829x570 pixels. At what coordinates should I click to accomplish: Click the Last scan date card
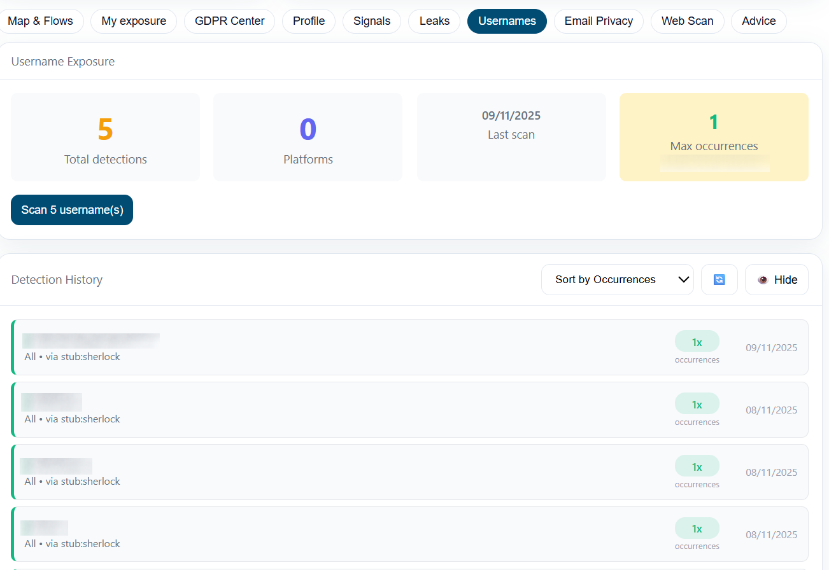[x=511, y=137]
